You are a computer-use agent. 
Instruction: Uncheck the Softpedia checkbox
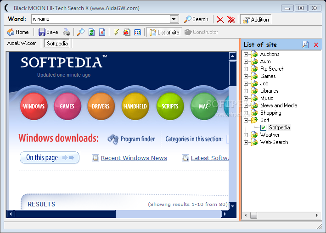pos(263,128)
